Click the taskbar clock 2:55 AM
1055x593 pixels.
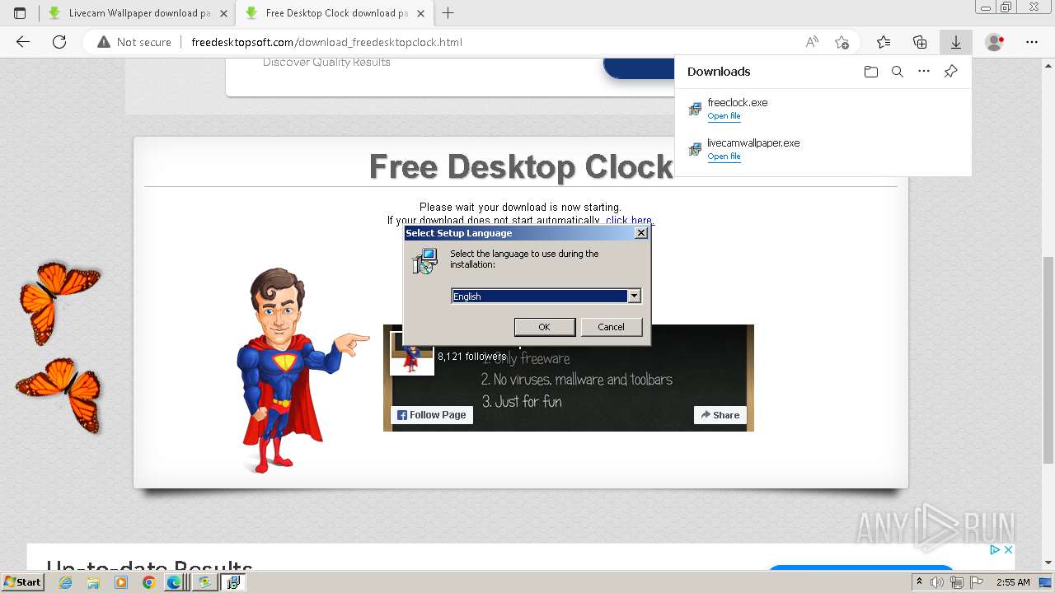pos(1012,582)
